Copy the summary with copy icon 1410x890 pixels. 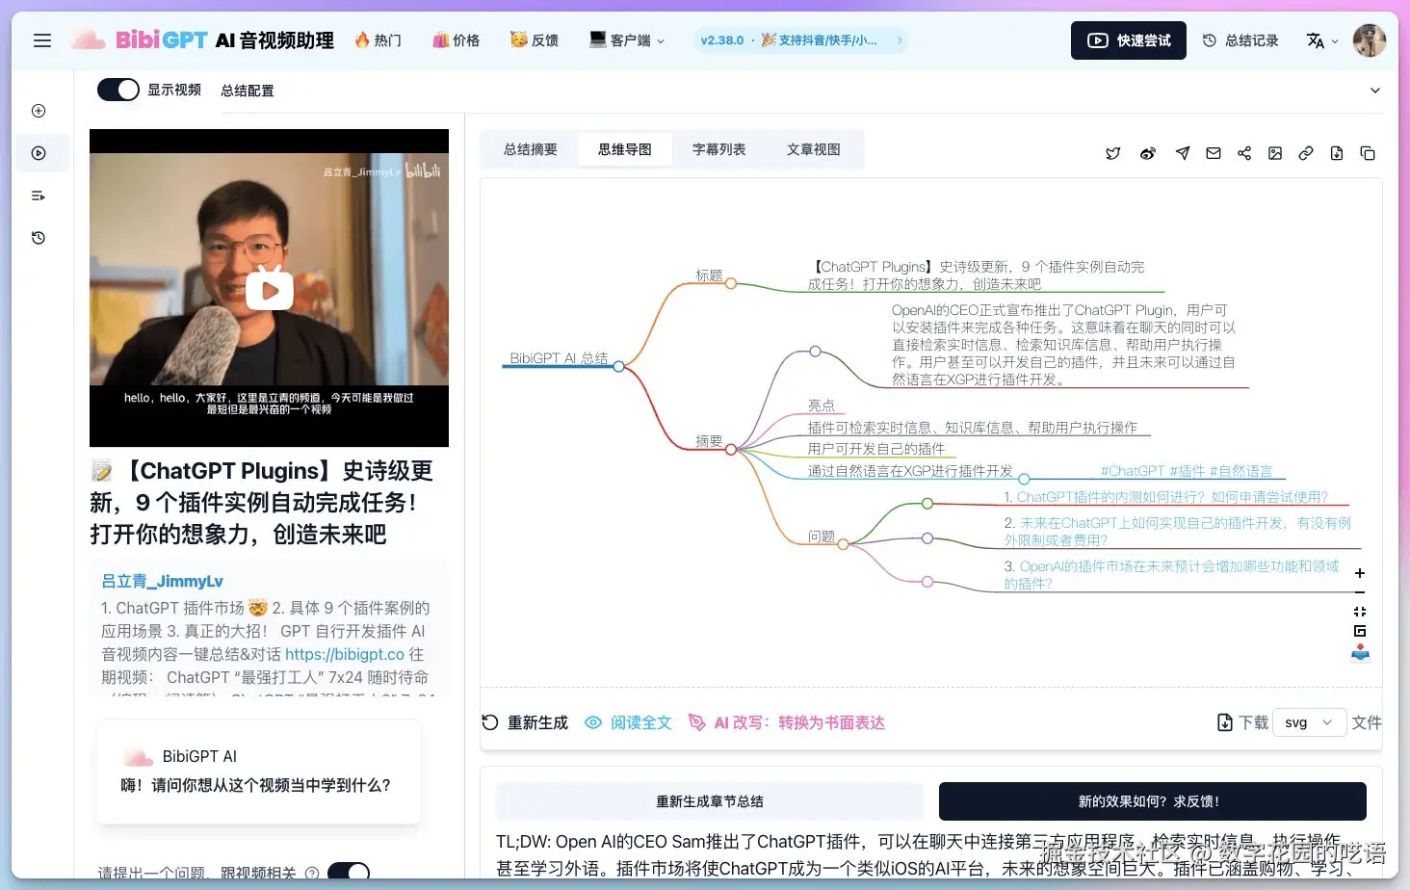pyautogui.click(x=1368, y=153)
